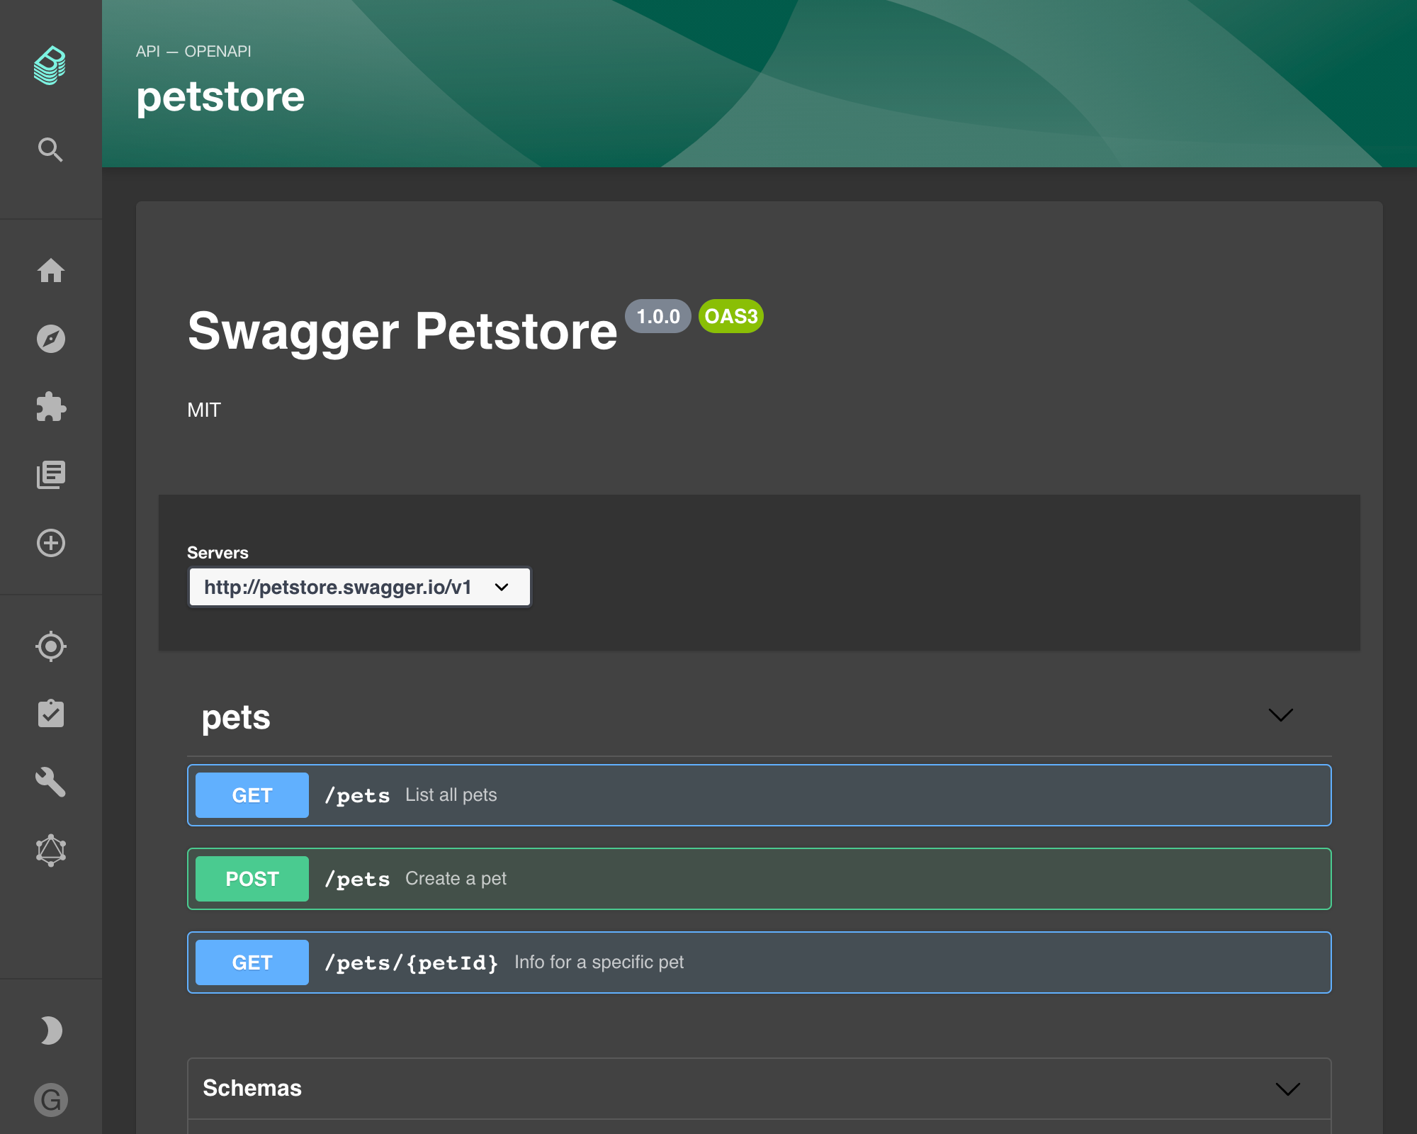Screen dimensions: 1417x1134
Task: Toggle dark mode moon icon
Action: (x=51, y=1031)
